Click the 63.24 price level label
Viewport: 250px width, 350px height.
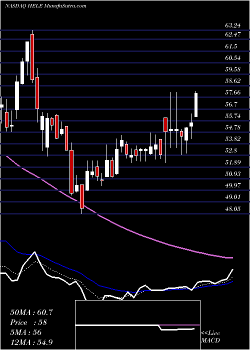pos(233,25)
